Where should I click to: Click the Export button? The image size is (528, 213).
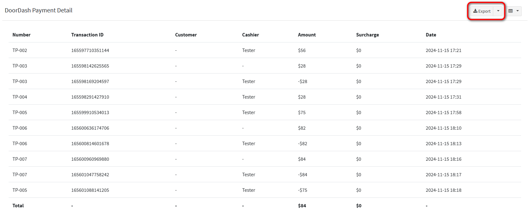[482, 11]
